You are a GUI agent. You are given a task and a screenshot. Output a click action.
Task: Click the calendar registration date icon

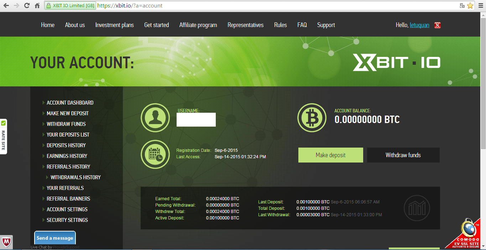click(155, 154)
